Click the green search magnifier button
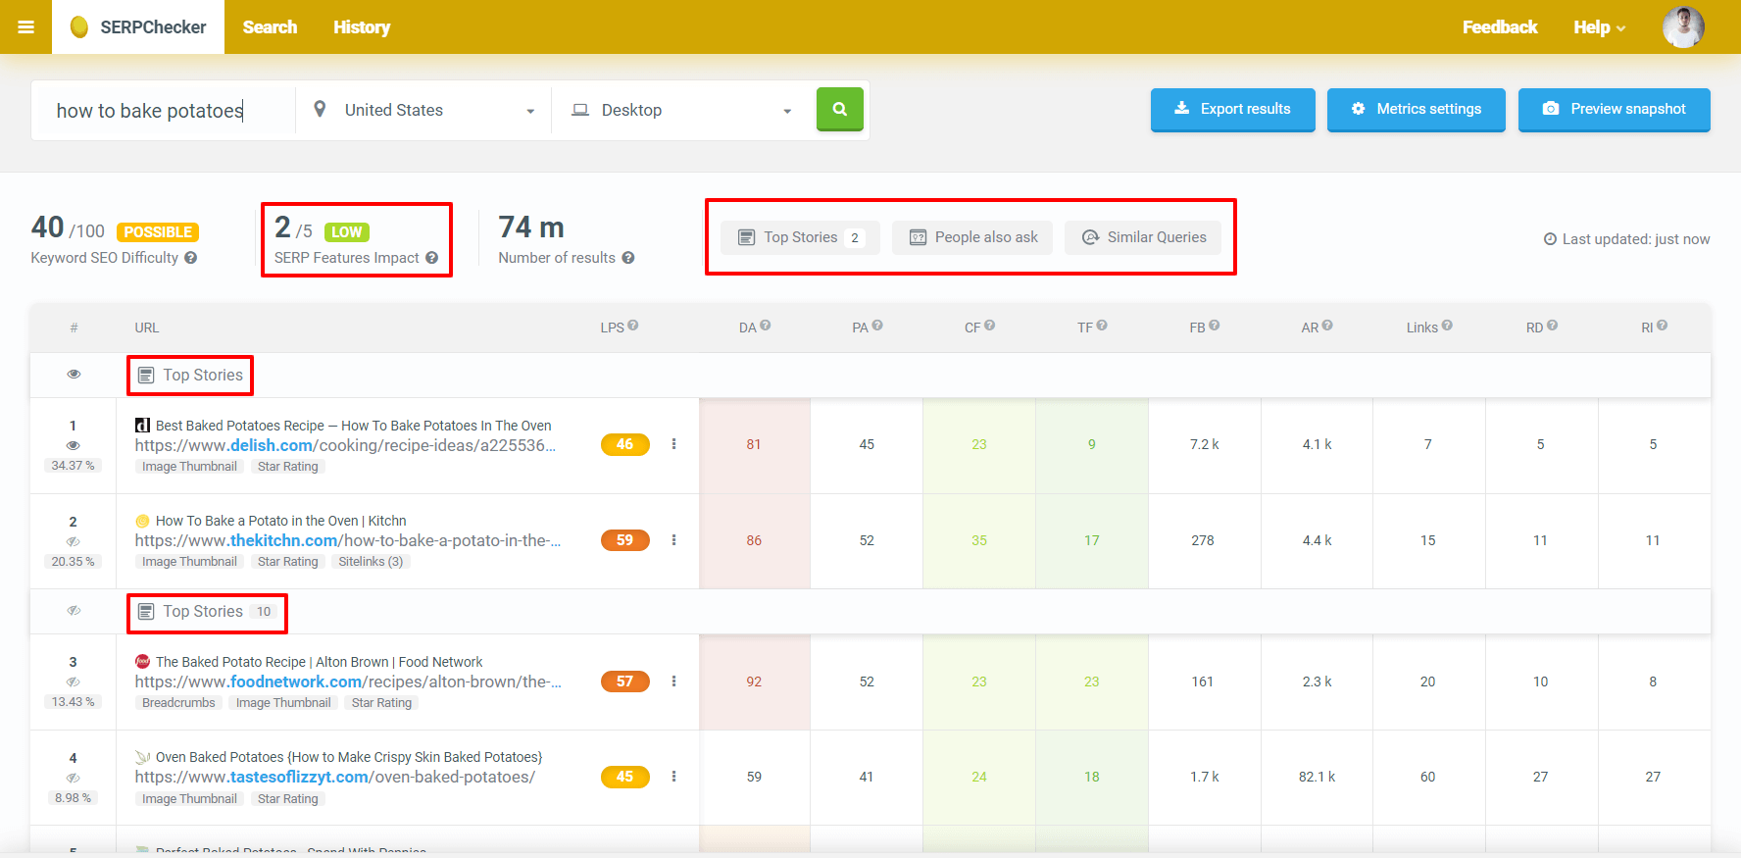Viewport: 1741px width, 858px height. [x=840, y=109]
